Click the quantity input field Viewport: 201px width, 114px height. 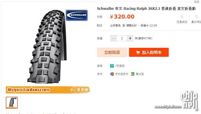122,38
